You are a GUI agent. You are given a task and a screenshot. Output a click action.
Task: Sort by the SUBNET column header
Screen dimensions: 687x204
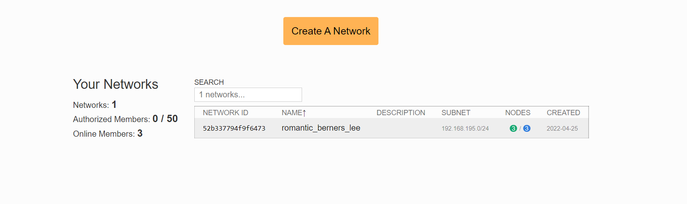(x=456, y=113)
